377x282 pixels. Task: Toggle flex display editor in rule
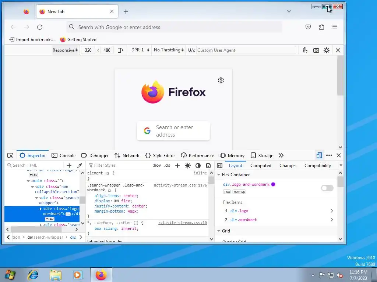pos(117,201)
